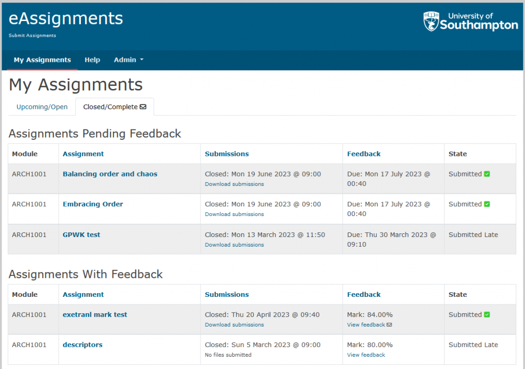525x369 pixels.
Task: Download submissions for Embracing Order
Action: pyautogui.click(x=234, y=214)
